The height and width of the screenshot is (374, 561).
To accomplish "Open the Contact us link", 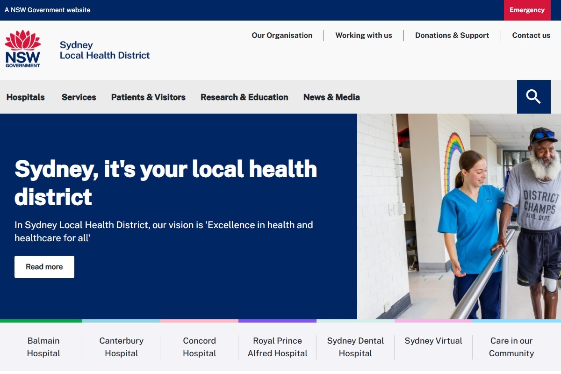I will pyautogui.click(x=531, y=35).
